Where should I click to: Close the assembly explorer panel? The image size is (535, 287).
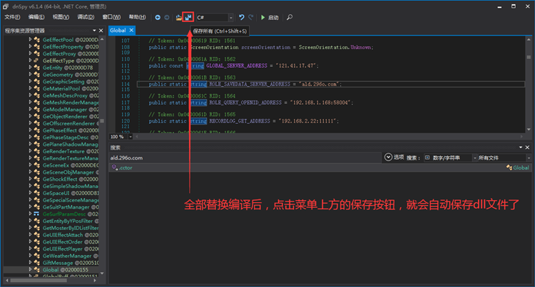[102, 31]
